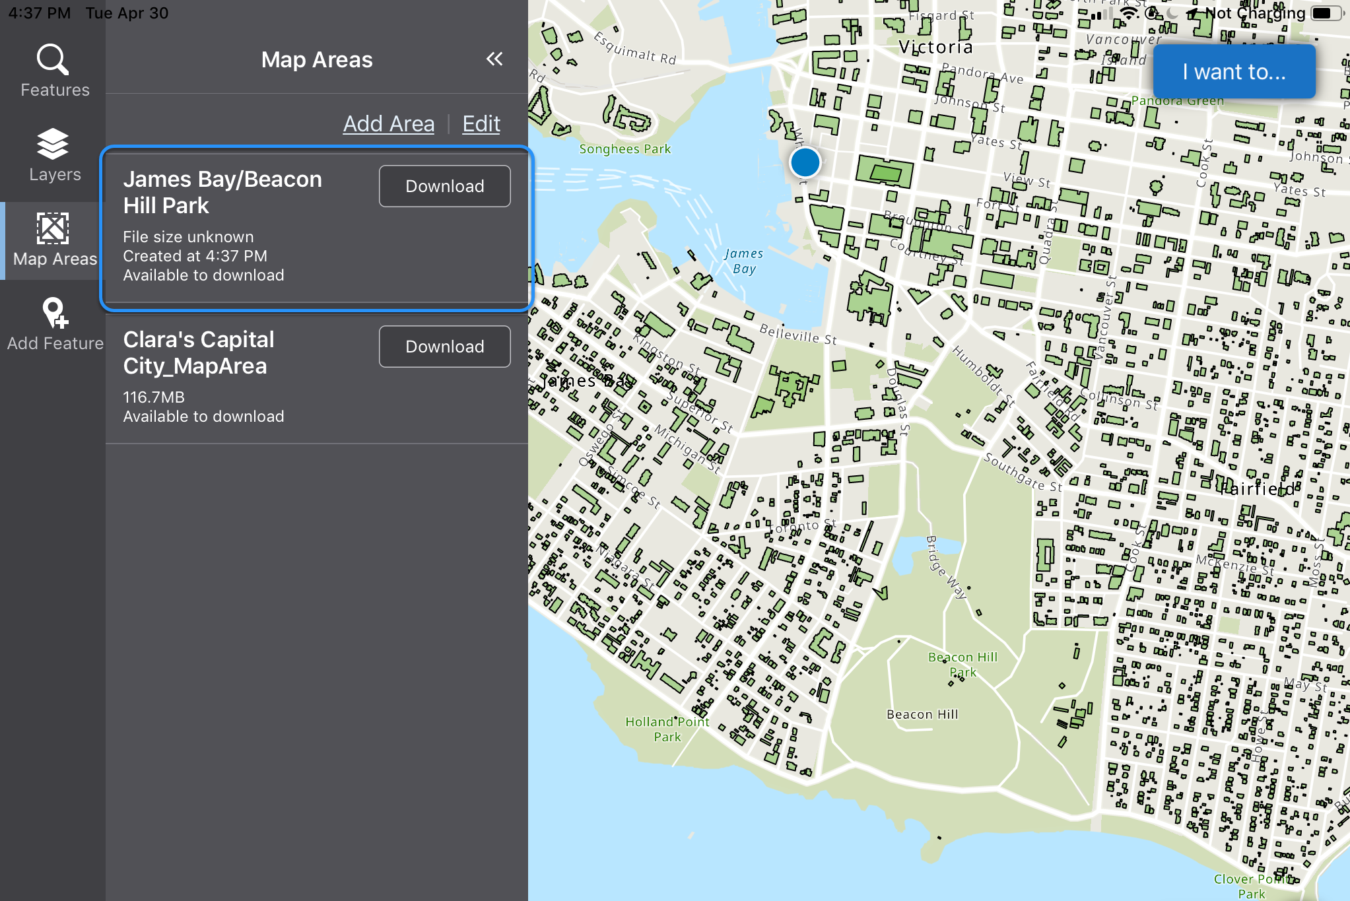Screen dimensions: 1350x901
Task: Click the 116.7MB file size text
Action: click(154, 397)
